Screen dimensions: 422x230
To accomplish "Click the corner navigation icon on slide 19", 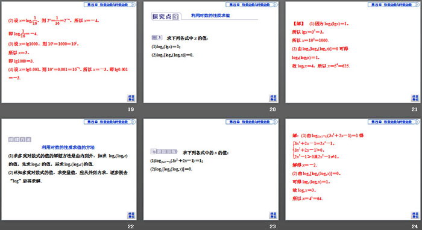I will pyautogui.click(x=131, y=98).
